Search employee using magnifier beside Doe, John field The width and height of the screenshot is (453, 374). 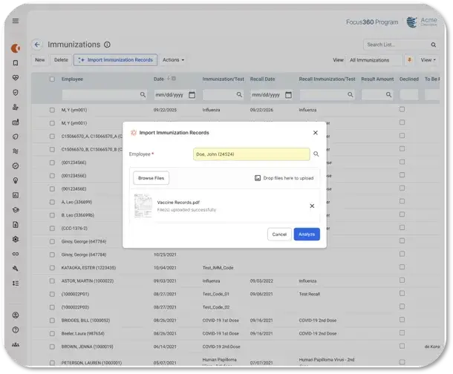pos(316,154)
